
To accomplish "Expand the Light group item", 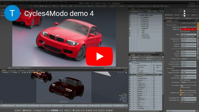I will tap(139, 30).
